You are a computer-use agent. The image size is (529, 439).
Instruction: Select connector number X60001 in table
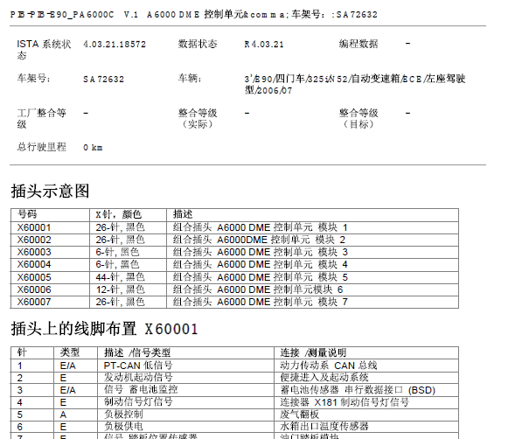point(34,227)
